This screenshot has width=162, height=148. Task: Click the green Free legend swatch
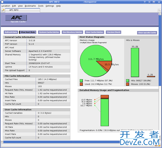[81, 80]
